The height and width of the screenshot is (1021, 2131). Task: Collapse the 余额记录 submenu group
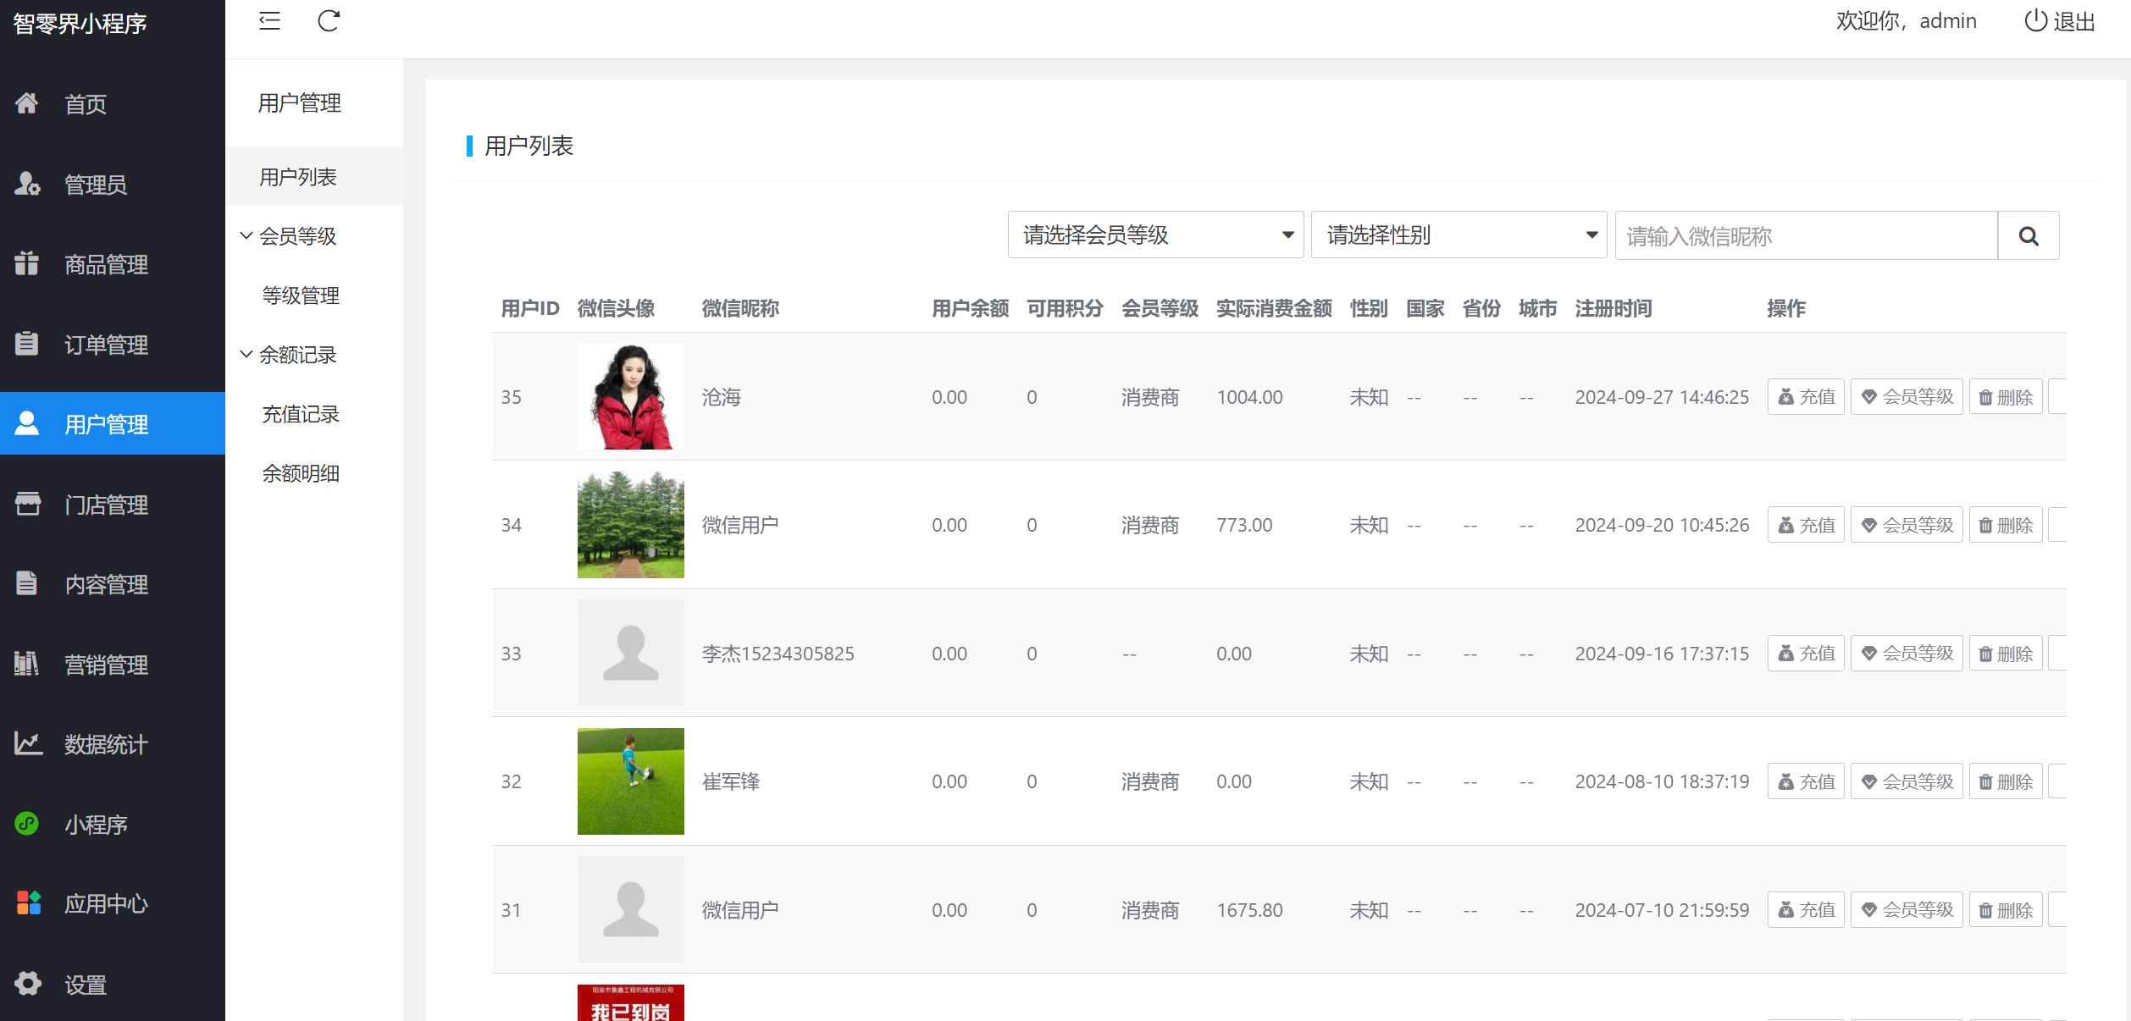(x=296, y=355)
